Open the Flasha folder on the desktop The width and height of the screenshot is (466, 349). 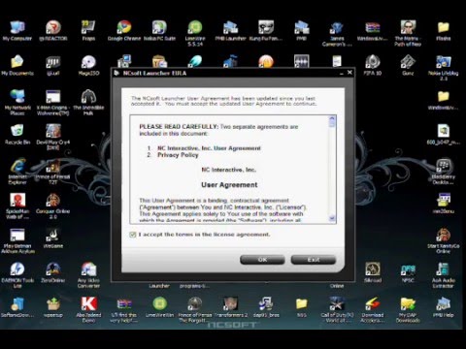pos(444,31)
